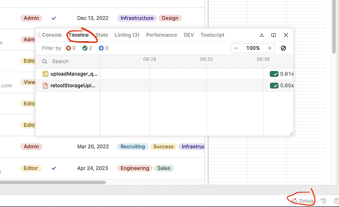Zoom in timeline with plus button
The width and height of the screenshot is (339, 207).
click(x=269, y=48)
